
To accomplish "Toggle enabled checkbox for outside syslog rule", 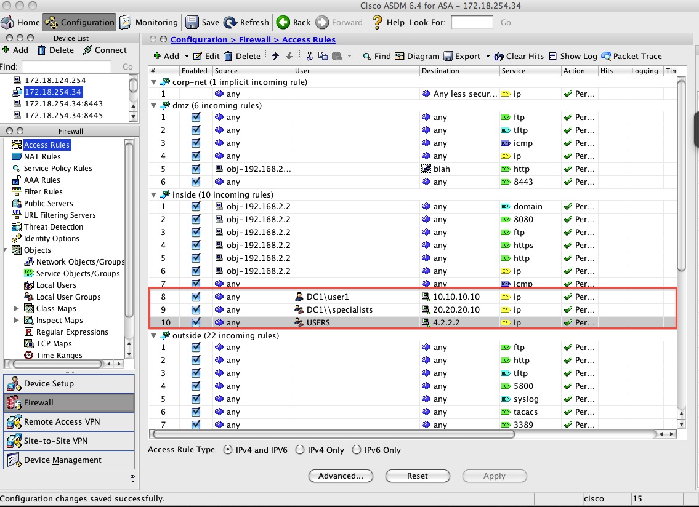I will (196, 399).
